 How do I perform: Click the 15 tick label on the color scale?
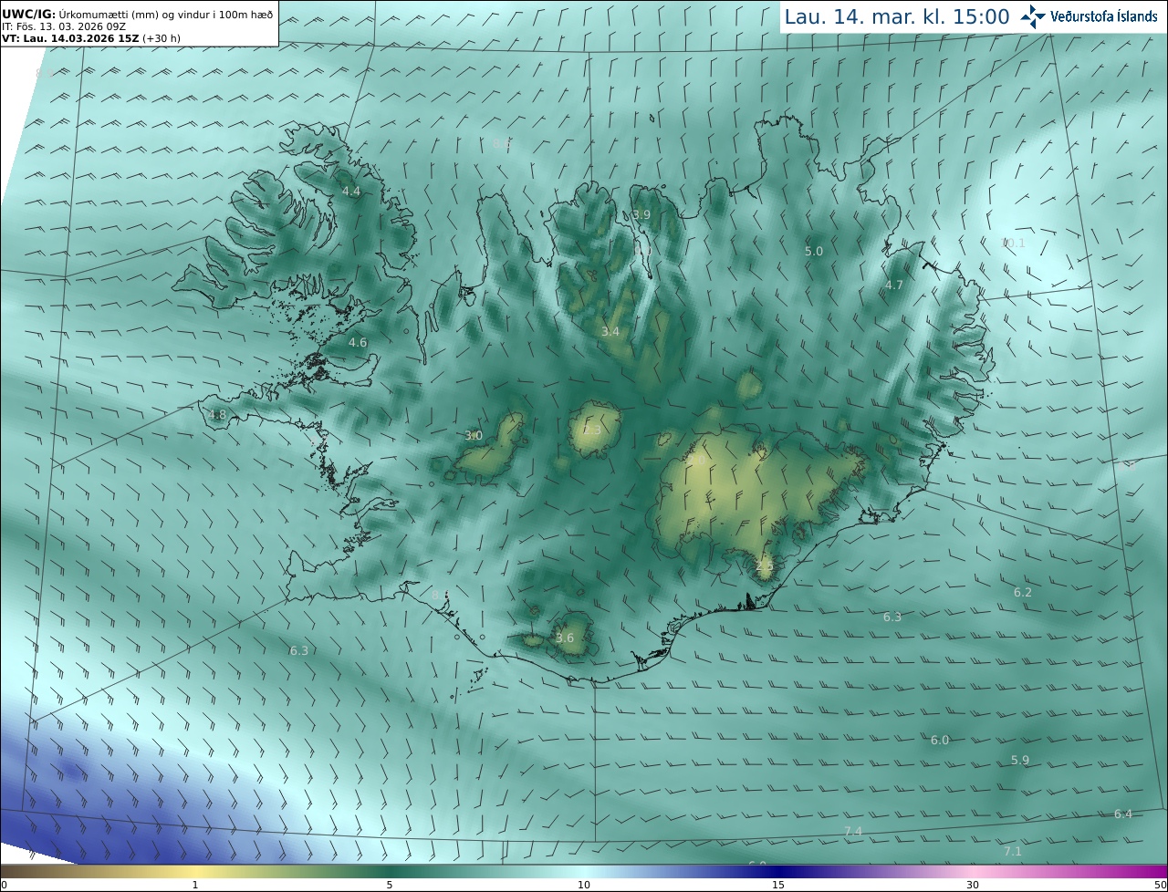(778, 885)
